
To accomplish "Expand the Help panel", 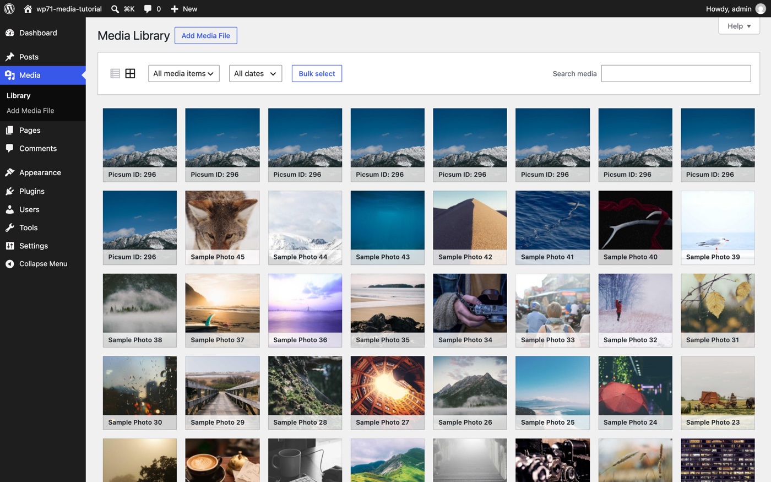I will click(739, 26).
